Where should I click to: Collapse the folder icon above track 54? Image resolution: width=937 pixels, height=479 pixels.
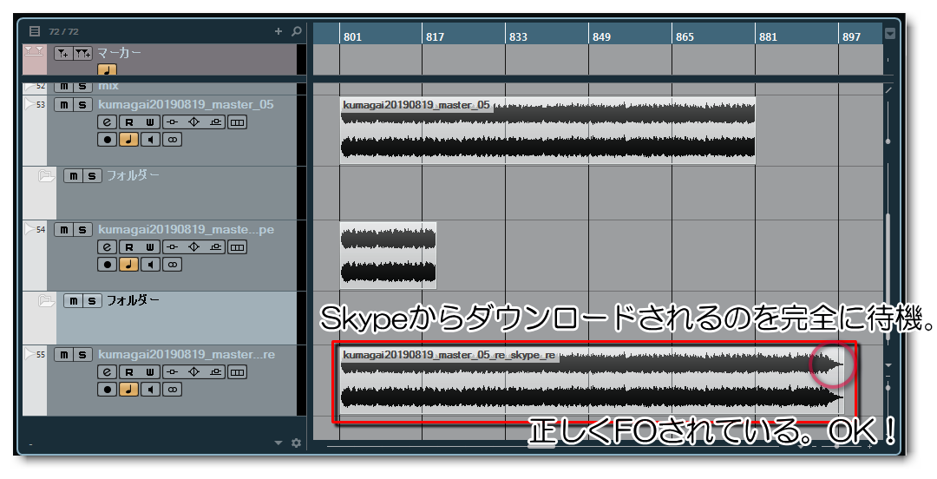pos(46,176)
